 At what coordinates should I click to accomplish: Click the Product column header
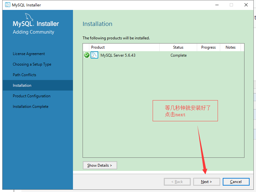pos(124,47)
